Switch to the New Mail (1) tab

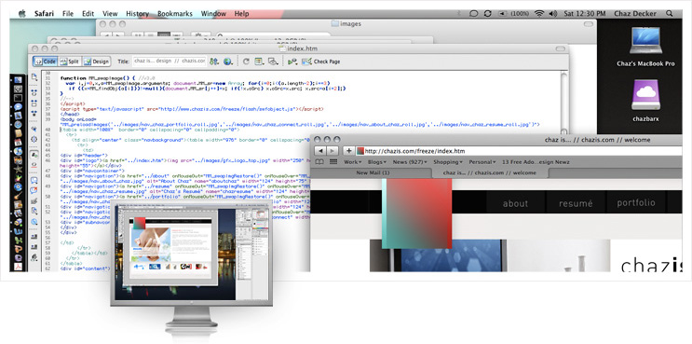[373, 172]
